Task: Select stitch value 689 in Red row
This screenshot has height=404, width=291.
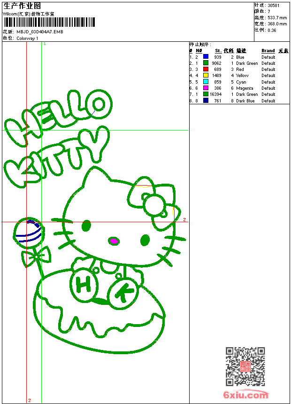Action: coord(218,70)
